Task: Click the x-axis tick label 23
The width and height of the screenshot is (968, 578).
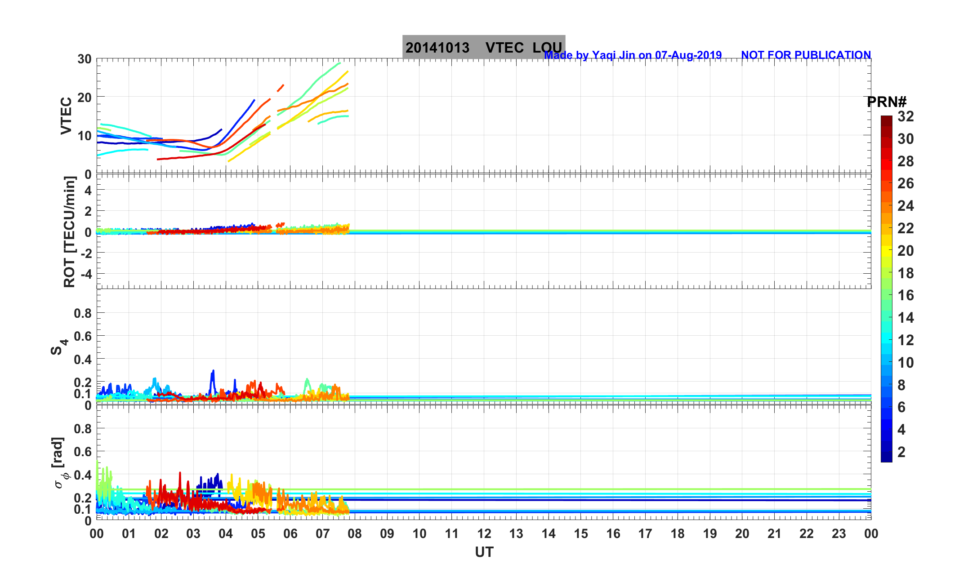Action: (x=839, y=534)
